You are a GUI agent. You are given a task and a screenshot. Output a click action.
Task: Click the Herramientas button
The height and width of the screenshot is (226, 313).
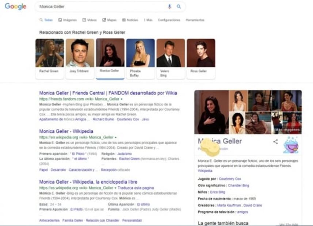coord(195,20)
